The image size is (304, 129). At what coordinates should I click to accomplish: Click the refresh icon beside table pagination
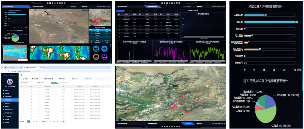pos(51,122)
